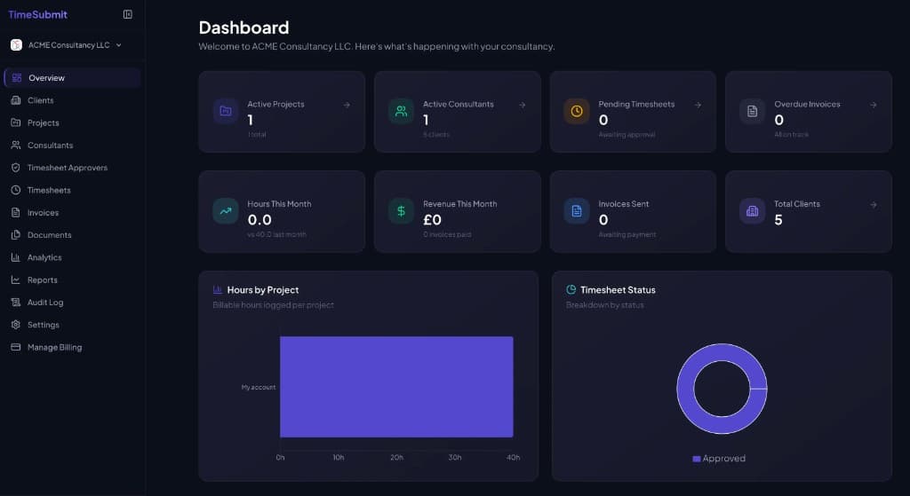Click the Total Clients building icon
This screenshot has width=910, height=496.
752,211
